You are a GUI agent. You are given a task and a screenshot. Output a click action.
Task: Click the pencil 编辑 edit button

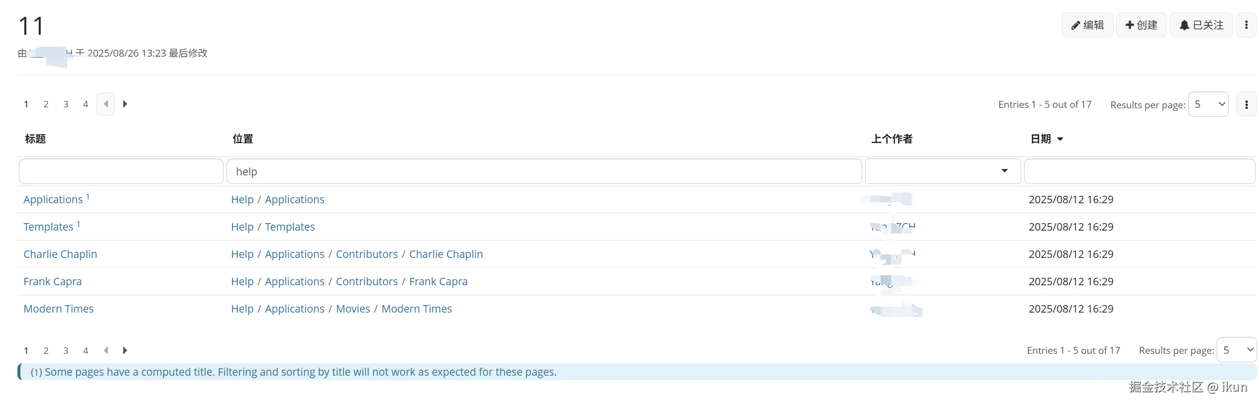pos(1087,25)
